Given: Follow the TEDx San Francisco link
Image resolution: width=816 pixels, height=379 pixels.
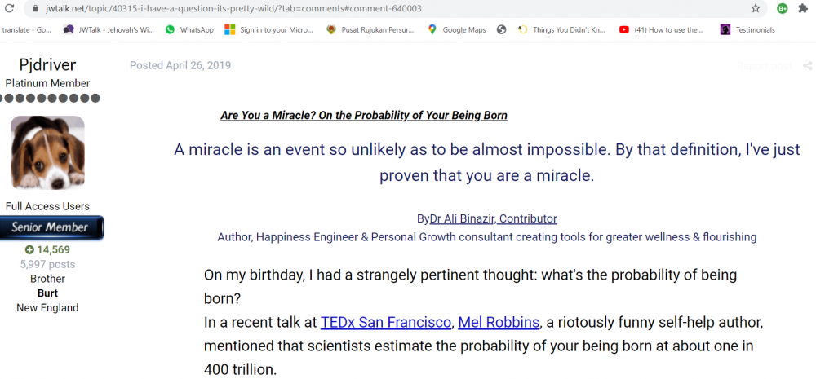Looking at the screenshot, I should [x=385, y=322].
